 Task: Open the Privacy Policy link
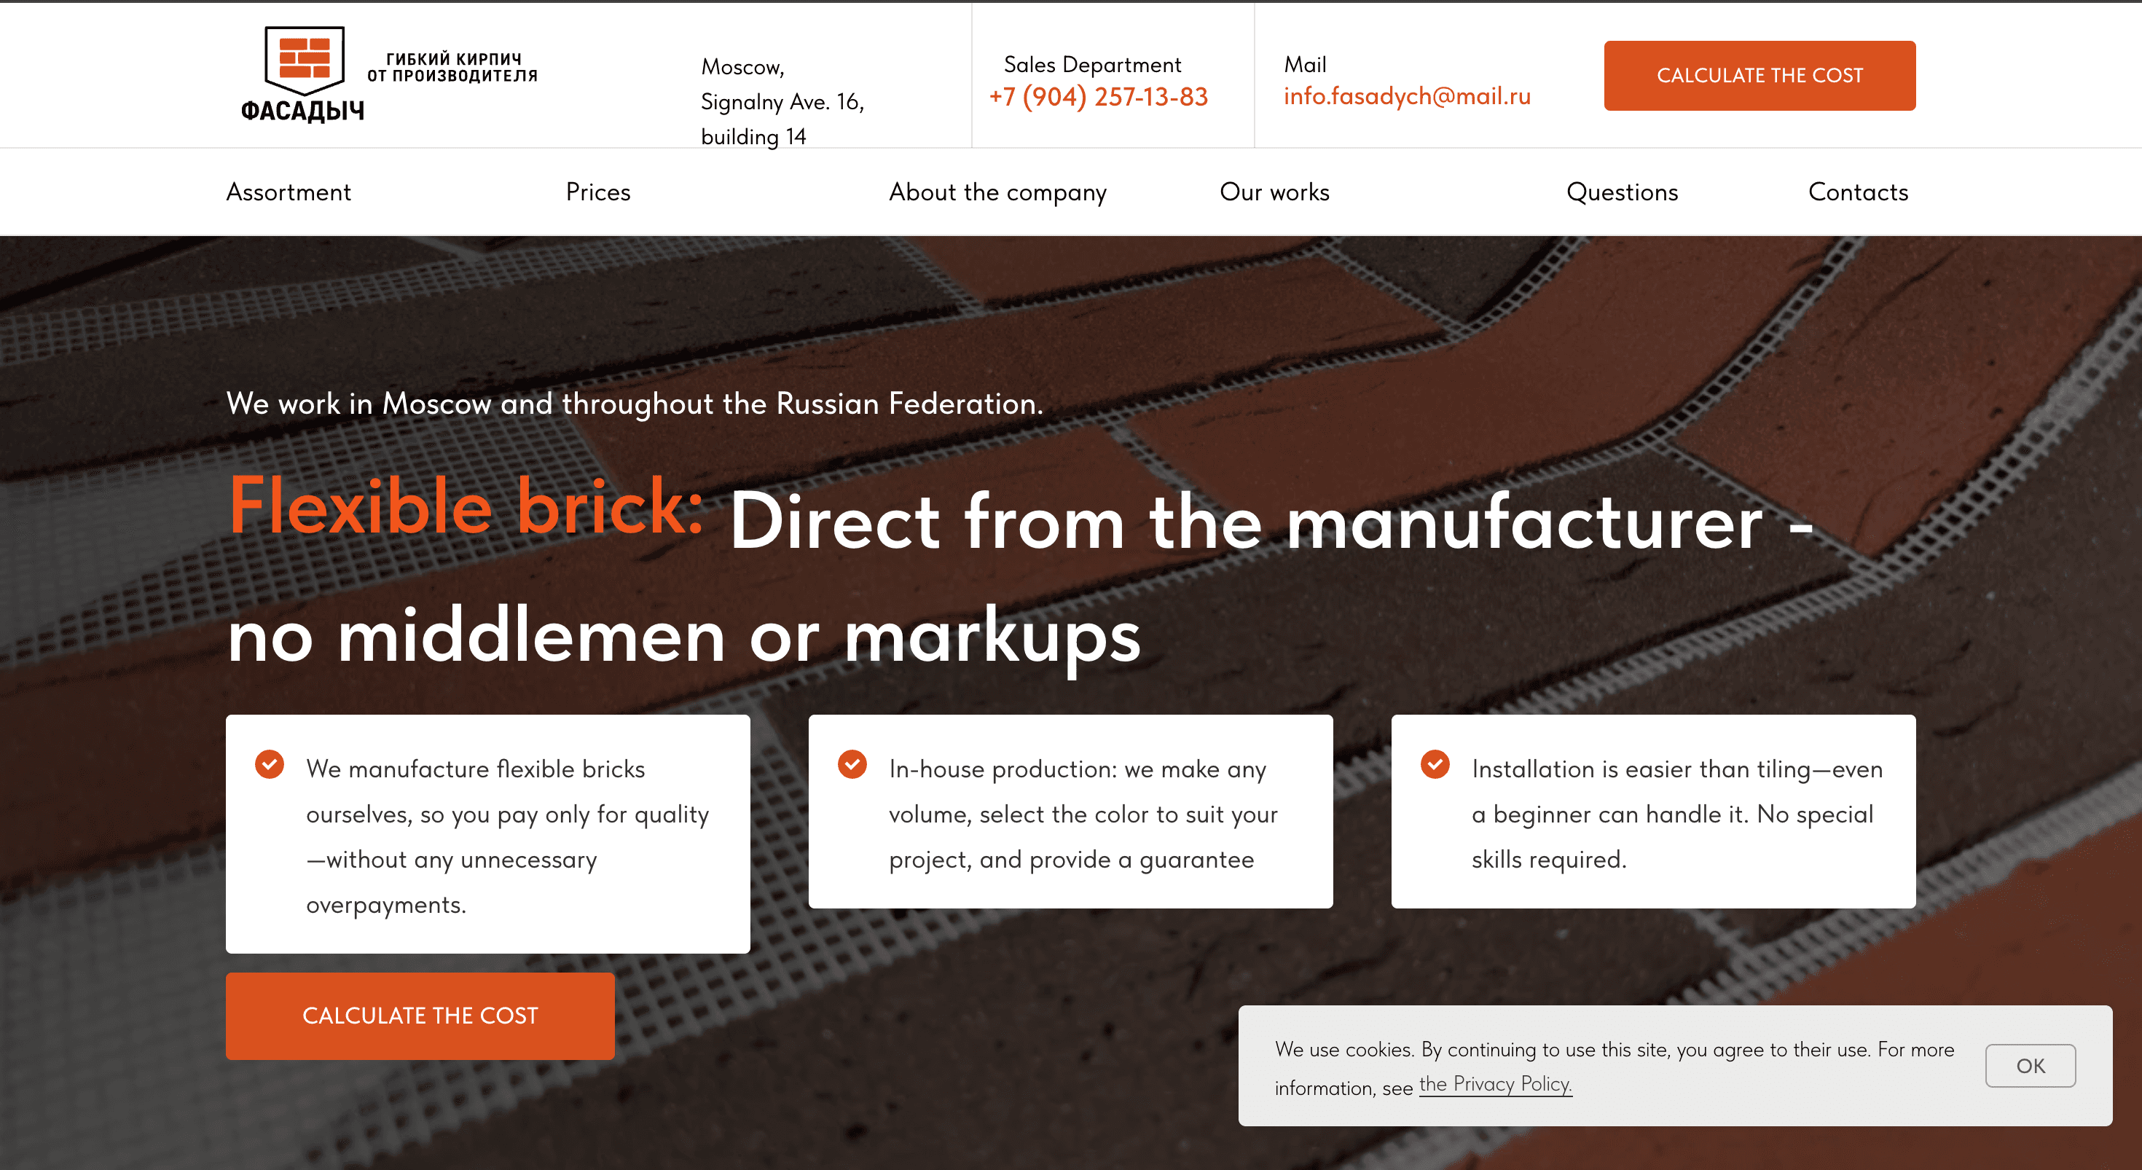coord(1495,1084)
